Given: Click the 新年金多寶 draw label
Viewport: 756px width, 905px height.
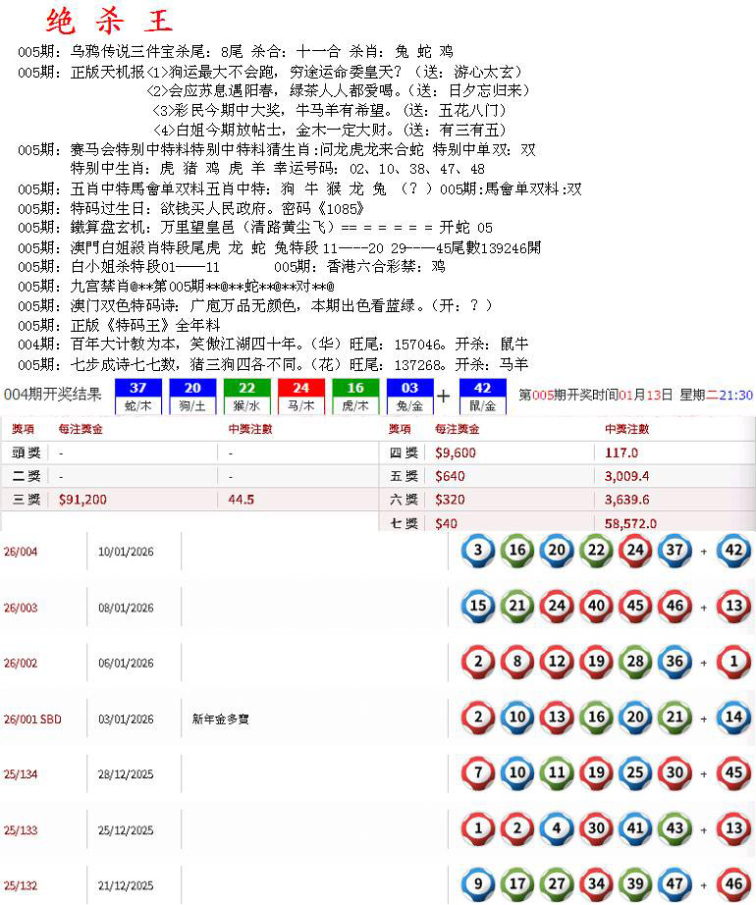Looking at the screenshot, I should click(221, 719).
